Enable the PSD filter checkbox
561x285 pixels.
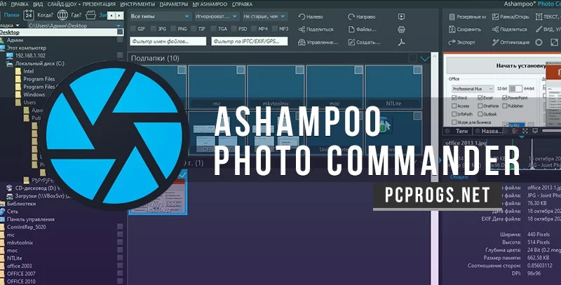(234, 29)
